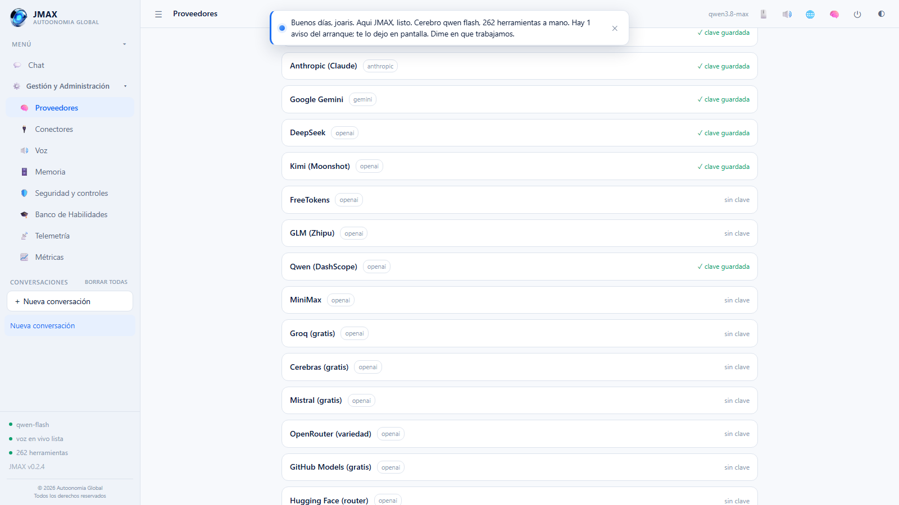The width and height of the screenshot is (899, 505).
Task: Toggle dark mode with half-circle icon
Action: point(881,14)
